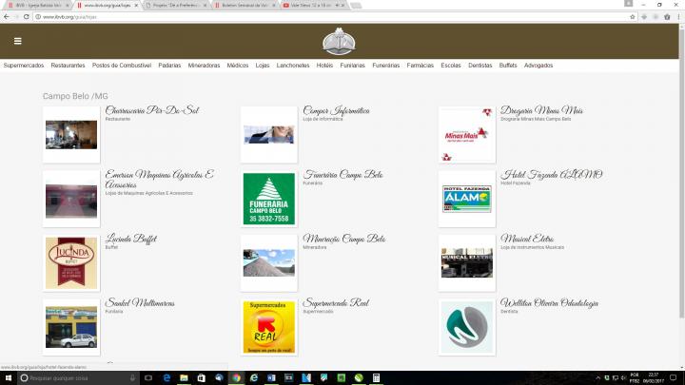Select Mineradoras category
This screenshot has height=385, width=685.
(x=204, y=66)
